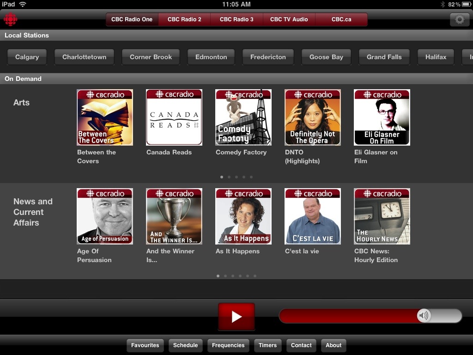
Task: Click the Local Stations header
Action: 26,35
